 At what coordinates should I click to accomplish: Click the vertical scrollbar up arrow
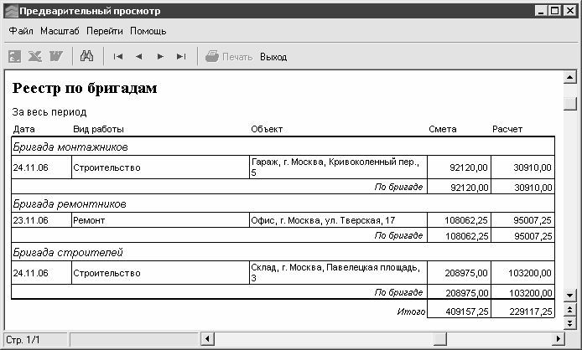click(x=570, y=78)
